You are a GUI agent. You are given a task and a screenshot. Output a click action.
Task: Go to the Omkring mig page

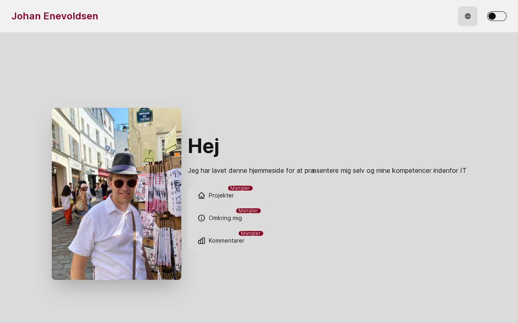pyautogui.click(x=225, y=218)
